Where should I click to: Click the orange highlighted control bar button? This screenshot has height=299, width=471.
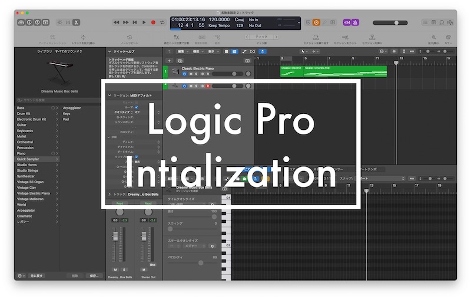click(316, 22)
